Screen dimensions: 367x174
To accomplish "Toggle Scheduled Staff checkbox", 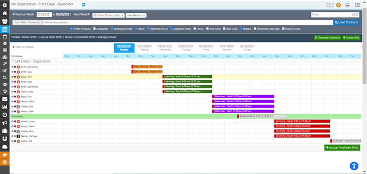I will pyautogui.click(x=112, y=29).
